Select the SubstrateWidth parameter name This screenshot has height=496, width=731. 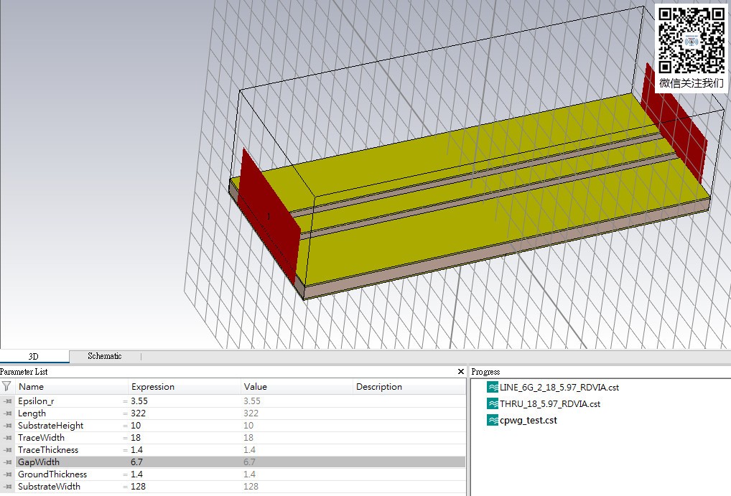click(x=49, y=486)
